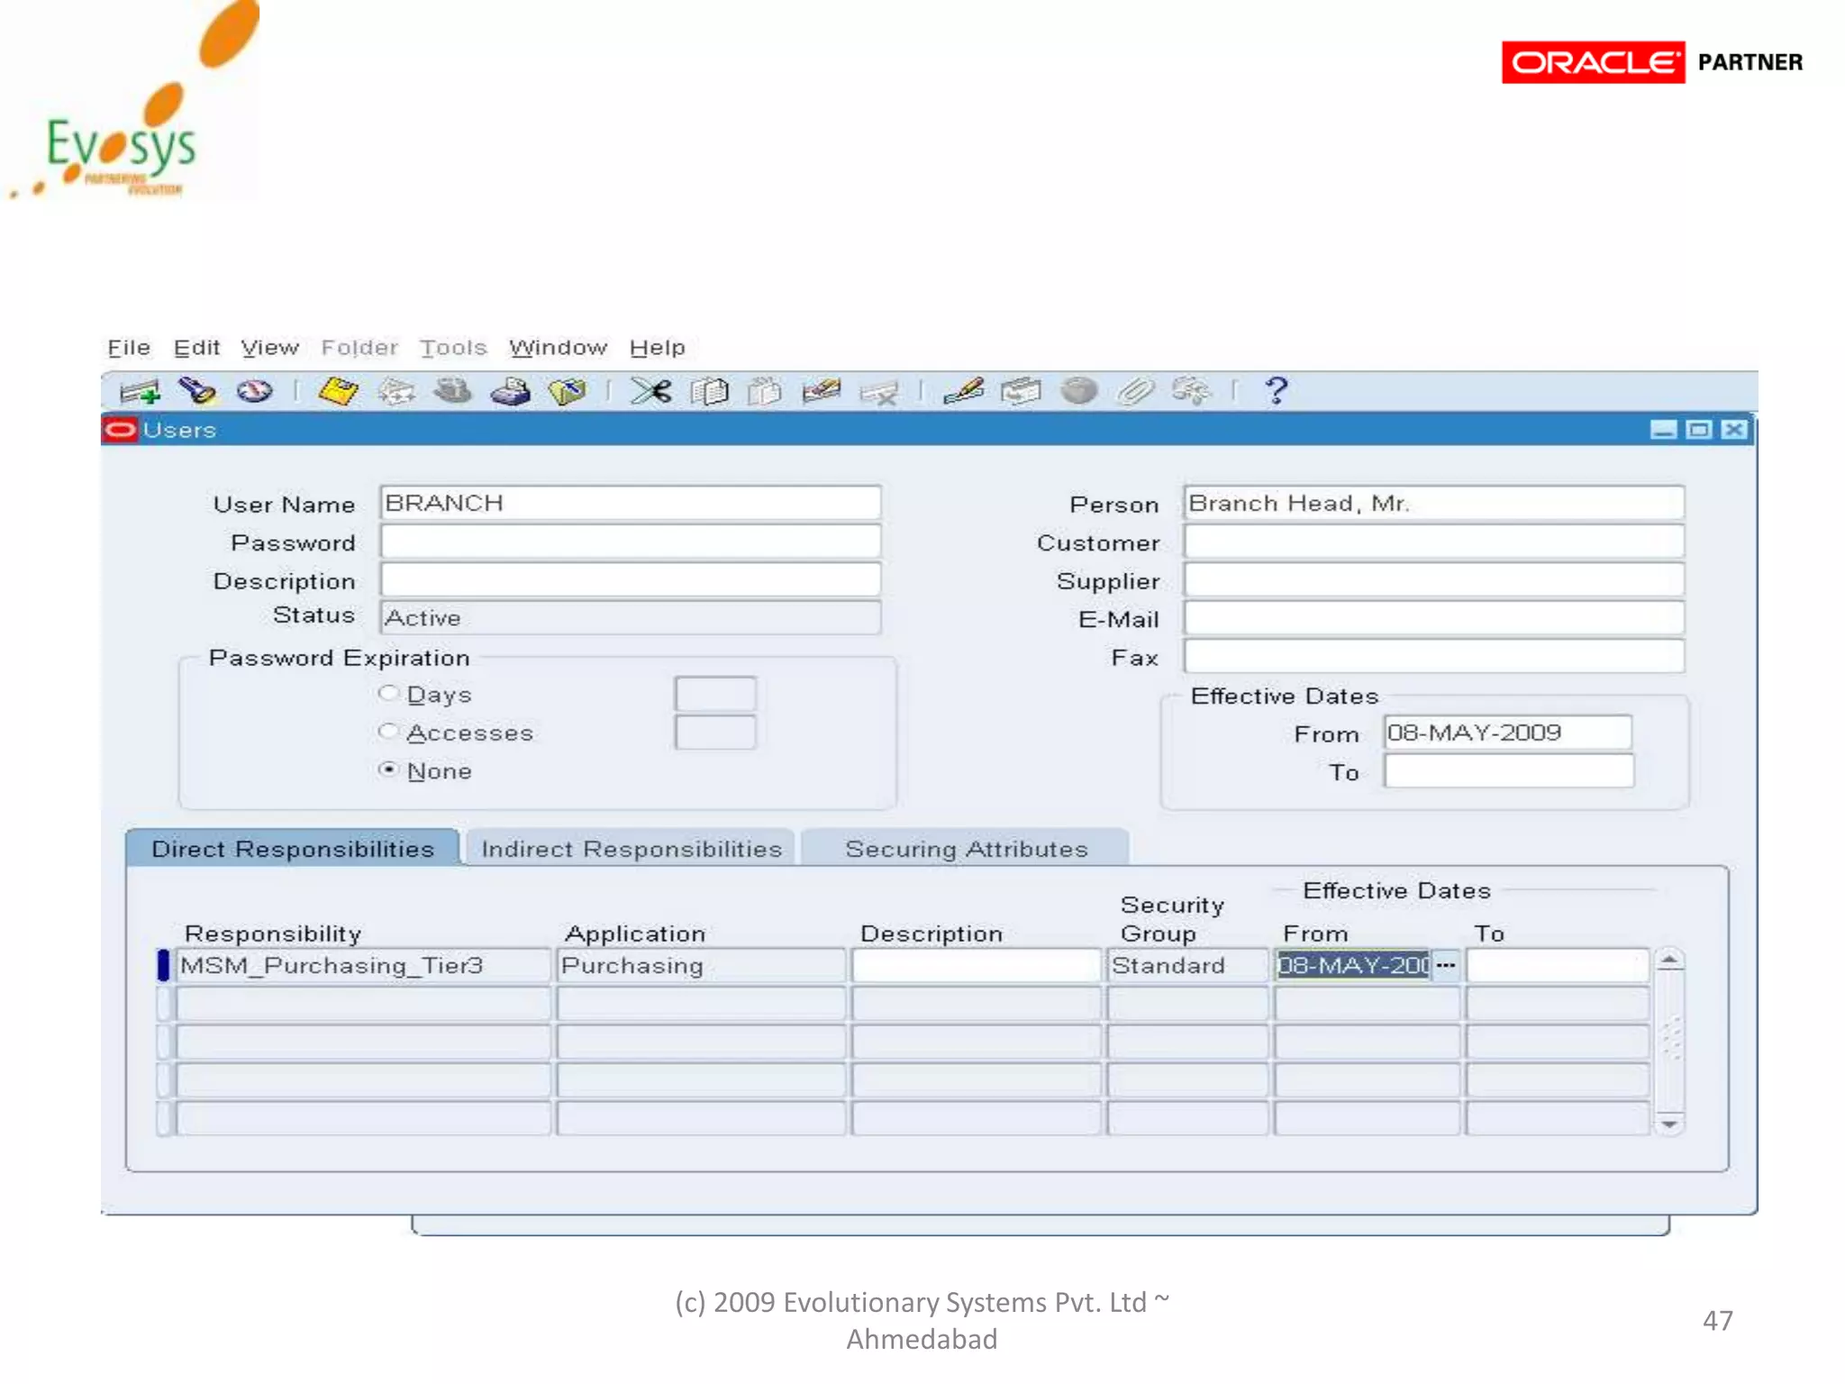This screenshot has width=1845, height=1384.
Task: Open the File menu
Action: [x=129, y=348]
